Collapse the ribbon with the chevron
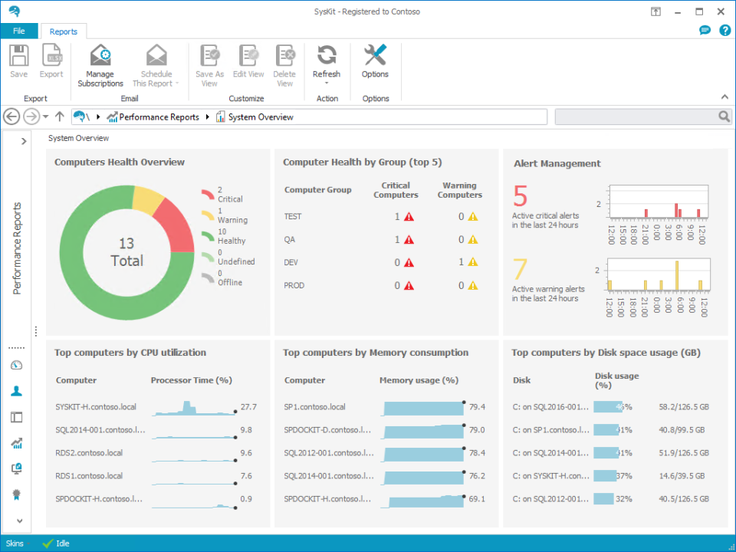The height and width of the screenshot is (552, 736). (724, 97)
